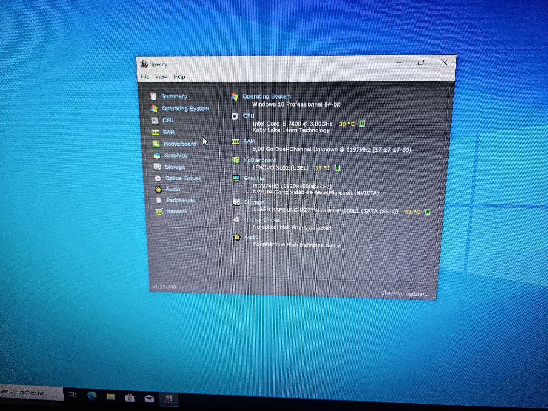Open Storage section label in sidebar

coord(175,167)
